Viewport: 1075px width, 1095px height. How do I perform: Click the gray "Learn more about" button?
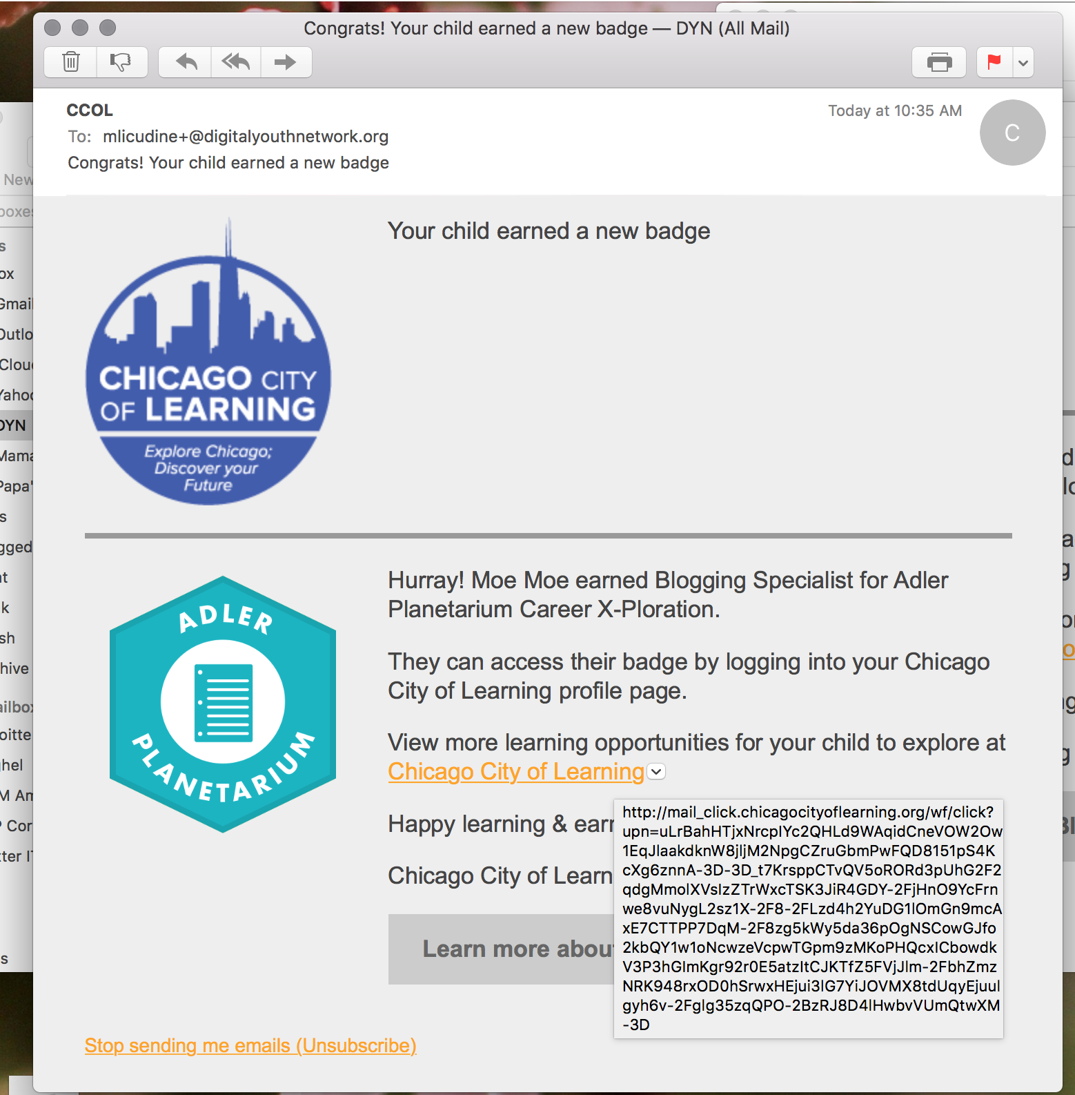click(x=501, y=949)
